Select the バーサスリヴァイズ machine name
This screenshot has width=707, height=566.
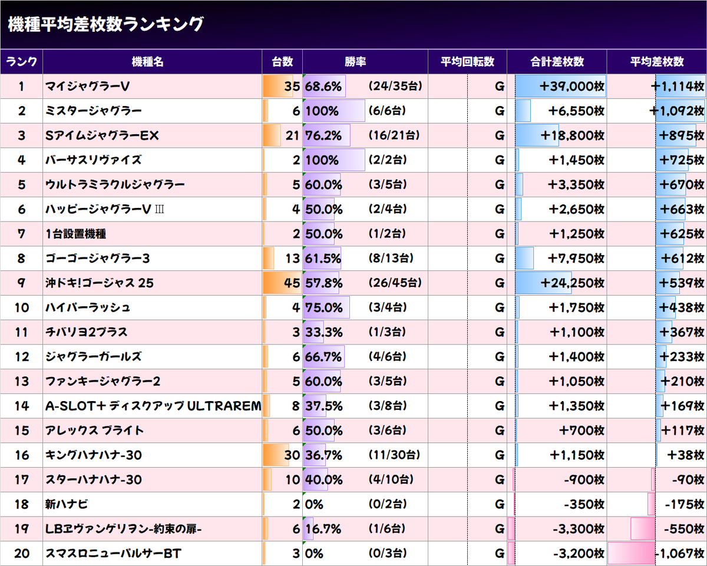pos(94,160)
